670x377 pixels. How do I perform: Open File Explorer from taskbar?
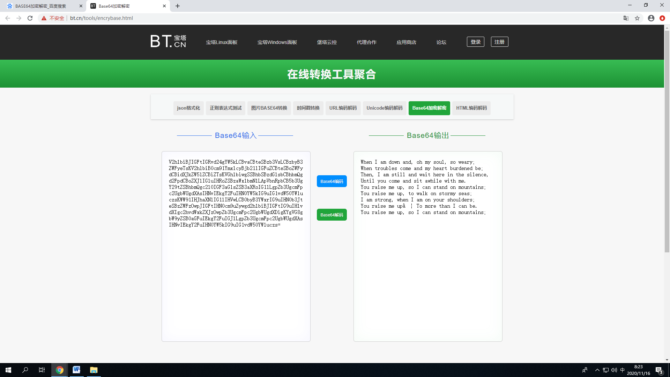(94, 370)
